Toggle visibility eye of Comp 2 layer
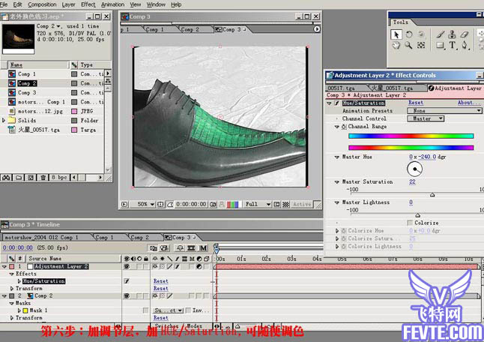 click(127, 295)
